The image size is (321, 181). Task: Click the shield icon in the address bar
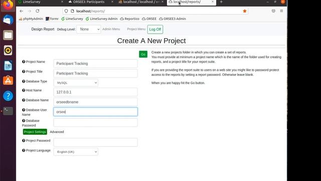66,11
